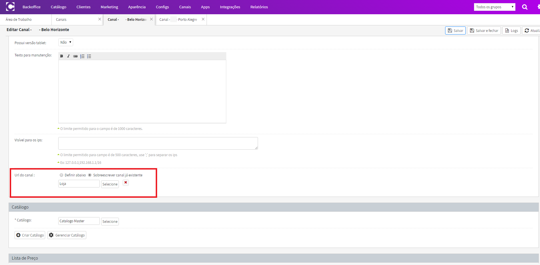Focus the 'Visível para os ips' textarea
This screenshot has height=265, width=540.
tap(158, 143)
